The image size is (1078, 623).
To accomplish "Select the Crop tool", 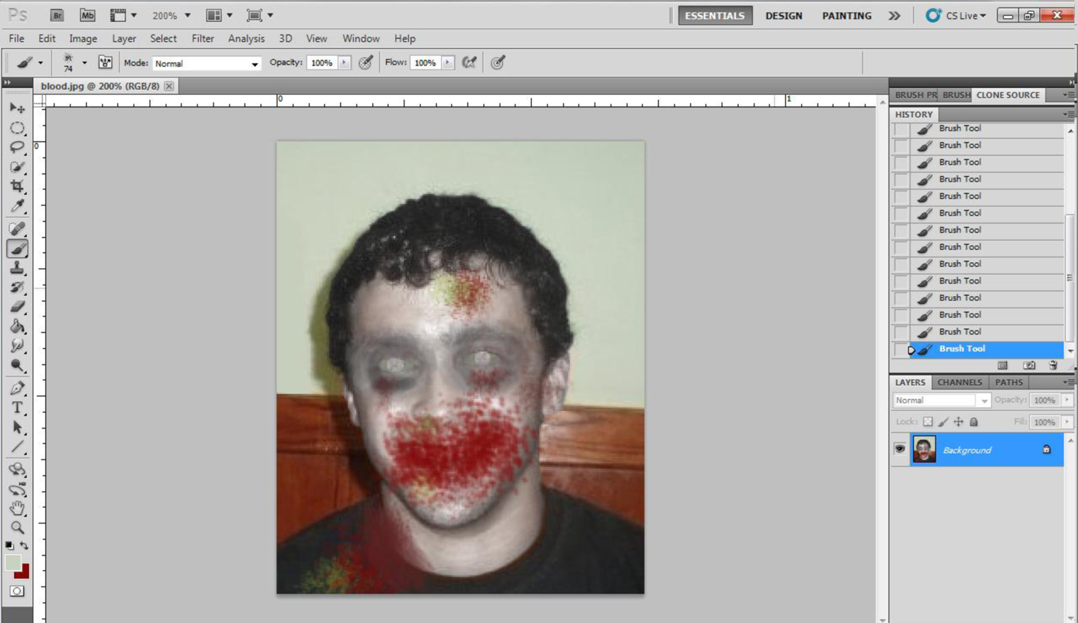I will pos(17,187).
